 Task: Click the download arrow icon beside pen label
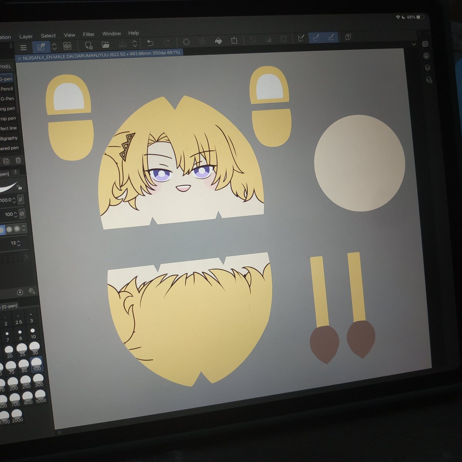click(15, 172)
